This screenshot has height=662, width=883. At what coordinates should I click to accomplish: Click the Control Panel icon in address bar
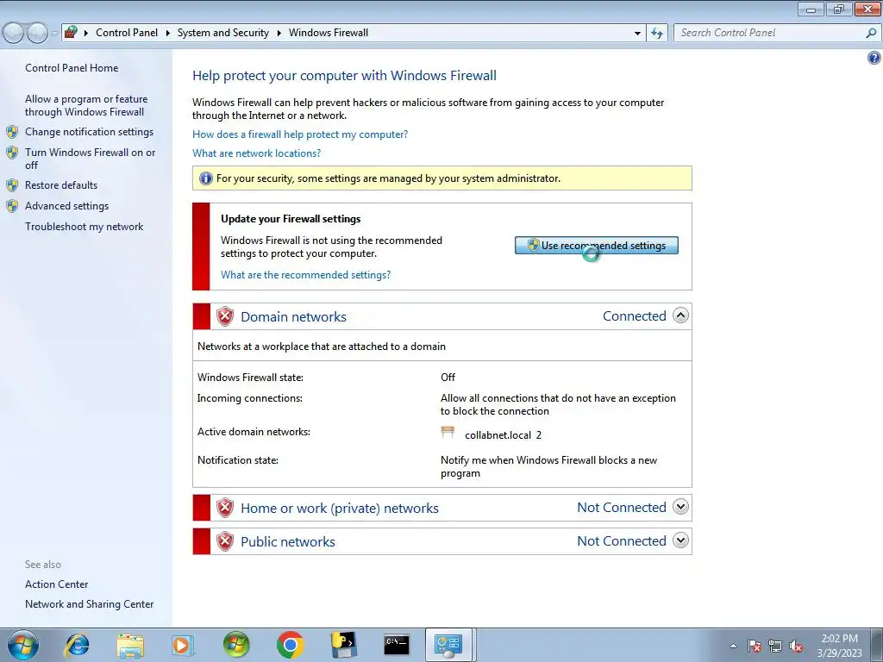click(x=71, y=32)
